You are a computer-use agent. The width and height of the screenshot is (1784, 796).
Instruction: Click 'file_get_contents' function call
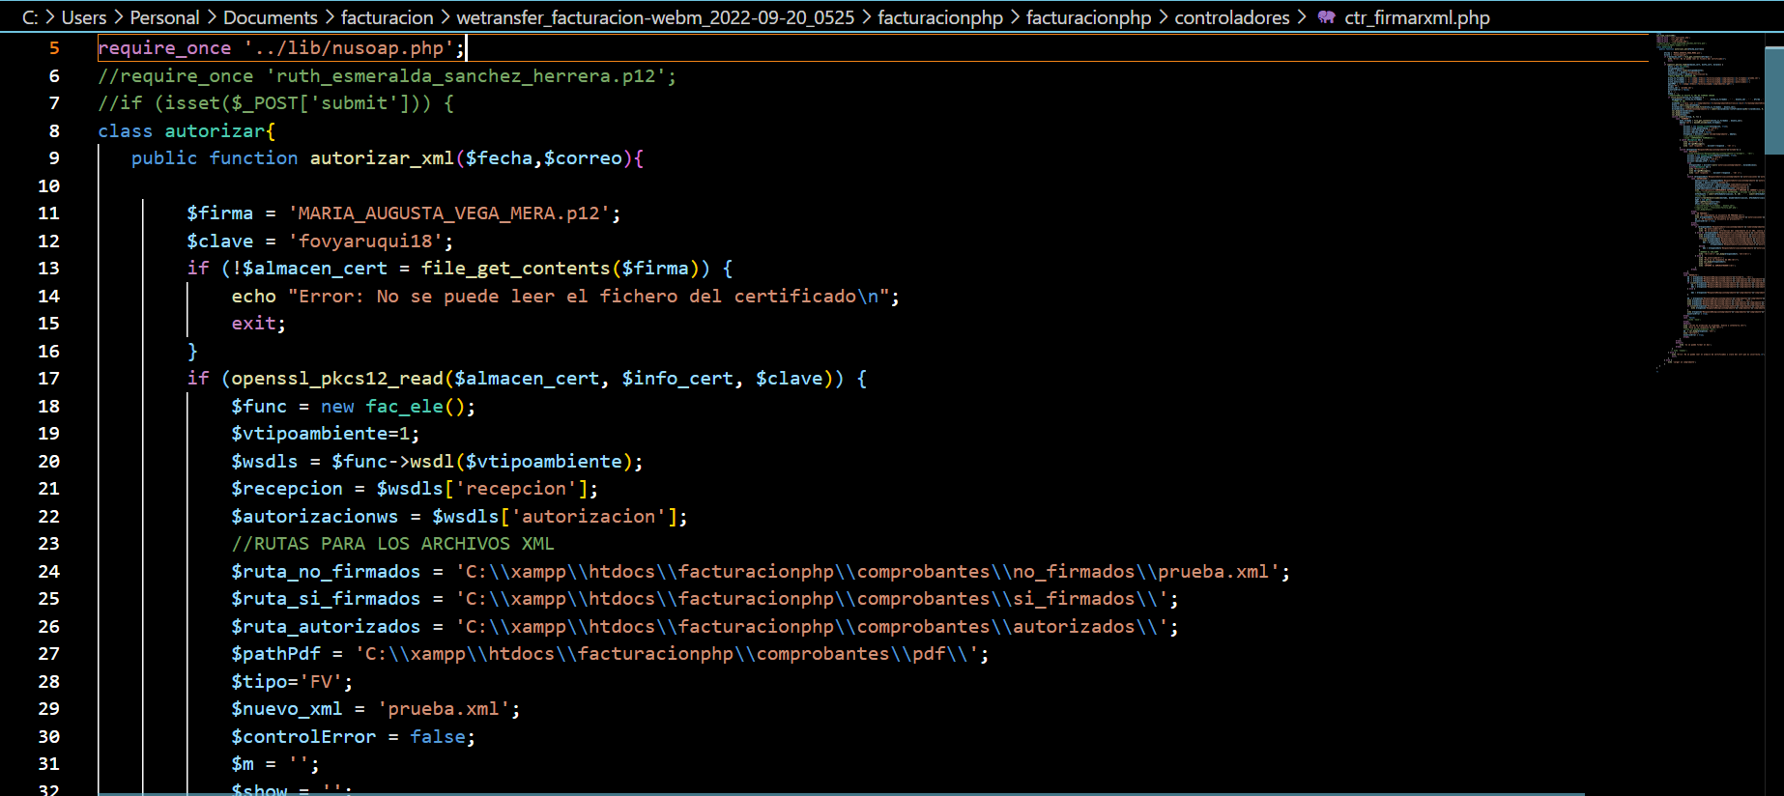click(515, 269)
